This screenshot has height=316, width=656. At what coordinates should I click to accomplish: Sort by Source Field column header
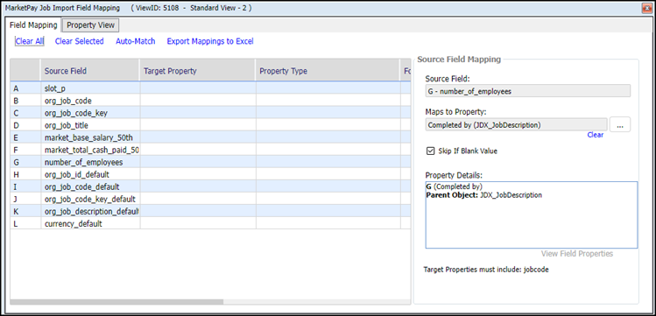pos(90,71)
